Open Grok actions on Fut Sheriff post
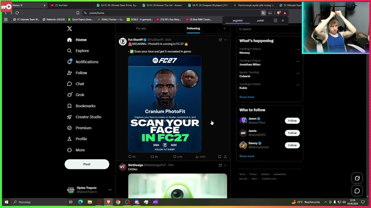 pos(220,40)
